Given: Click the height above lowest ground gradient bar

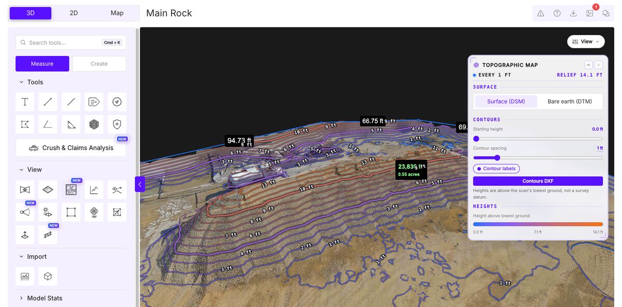Looking at the screenshot, I should click(x=538, y=224).
